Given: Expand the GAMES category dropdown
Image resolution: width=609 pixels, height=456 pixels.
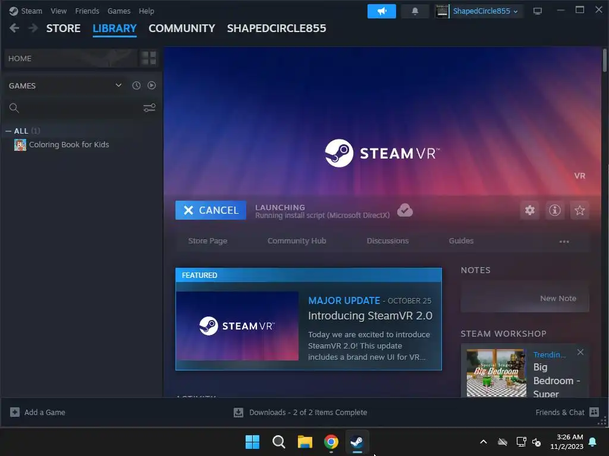Looking at the screenshot, I should 118,85.
